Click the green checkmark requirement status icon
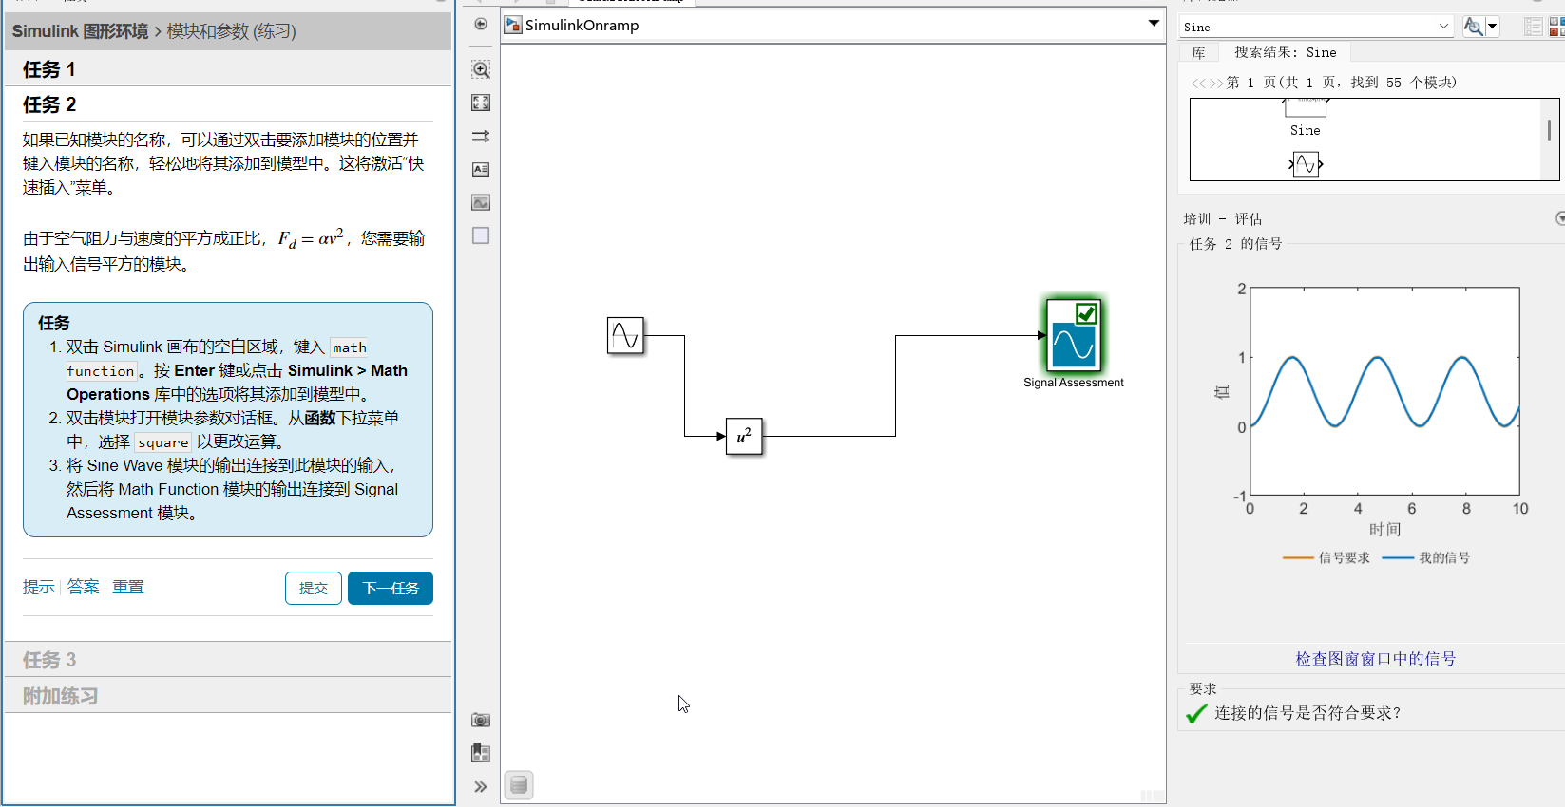 click(1196, 713)
